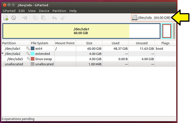
Task: Open the GParted menu
Action: [9, 11]
